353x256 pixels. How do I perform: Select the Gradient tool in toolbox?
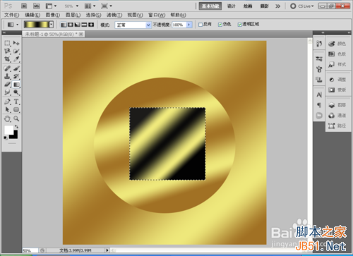(16, 85)
